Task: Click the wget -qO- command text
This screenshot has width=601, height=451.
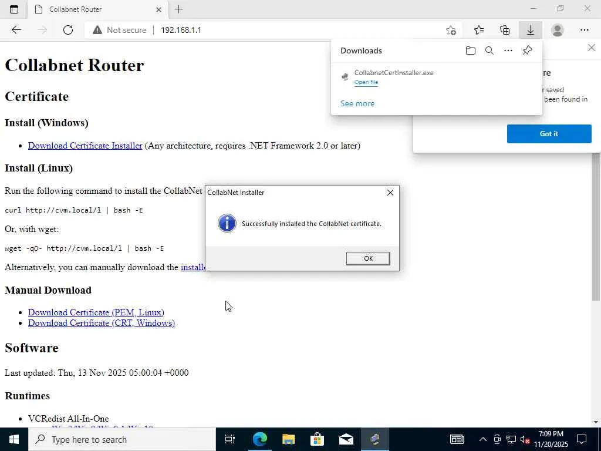Action: coord(84,248)
